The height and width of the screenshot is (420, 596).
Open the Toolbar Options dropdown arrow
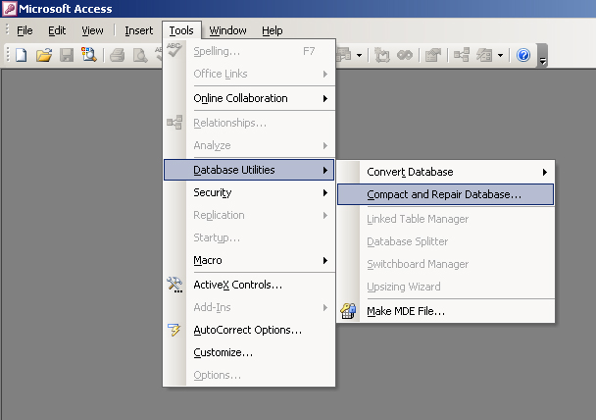point(542,57)
